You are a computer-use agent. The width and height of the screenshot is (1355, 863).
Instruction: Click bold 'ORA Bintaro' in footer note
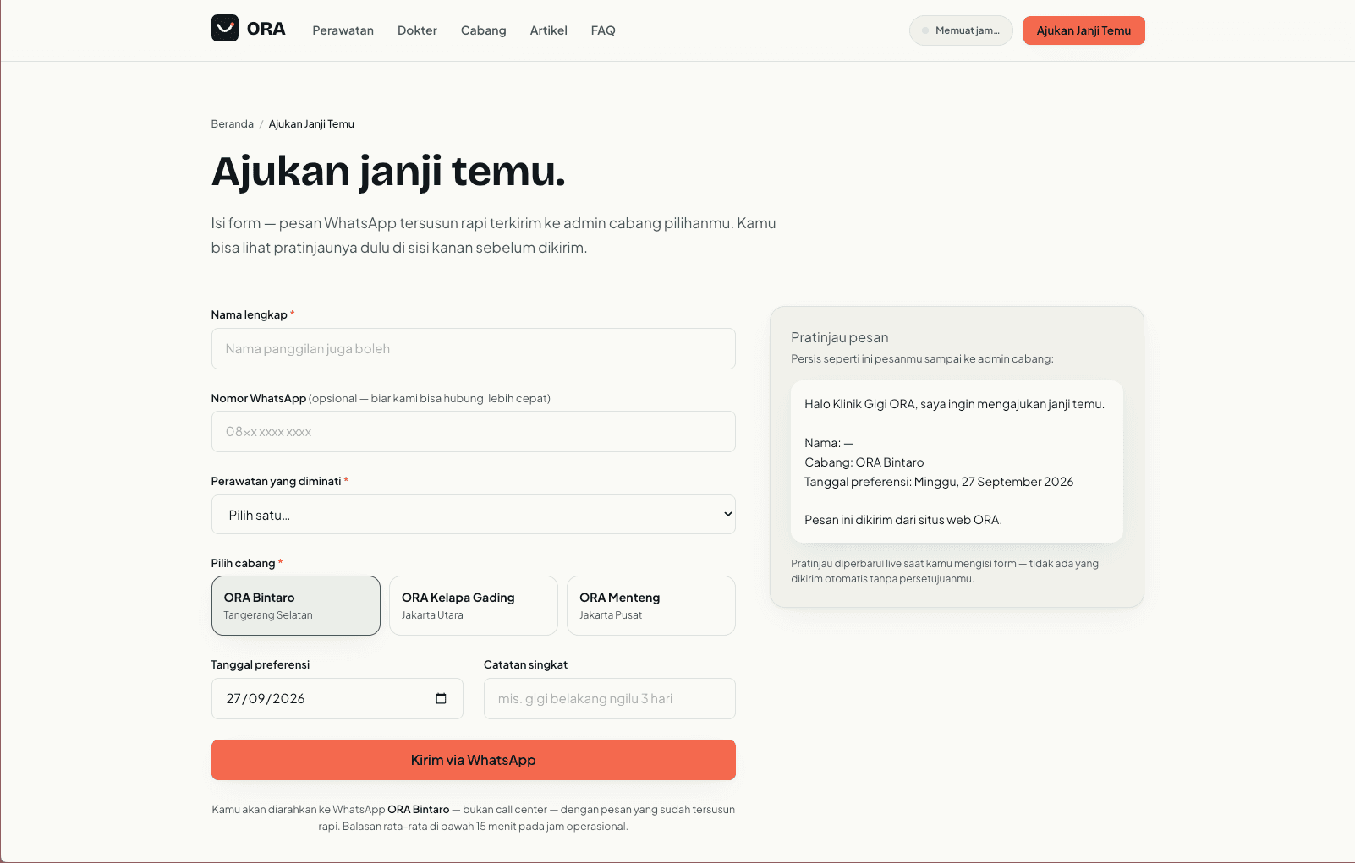pos(418,810)
